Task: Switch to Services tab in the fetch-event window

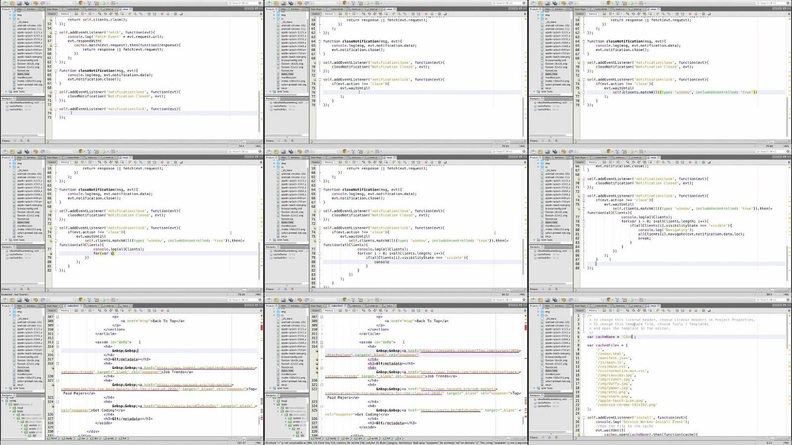Action: tap(32, 9)
